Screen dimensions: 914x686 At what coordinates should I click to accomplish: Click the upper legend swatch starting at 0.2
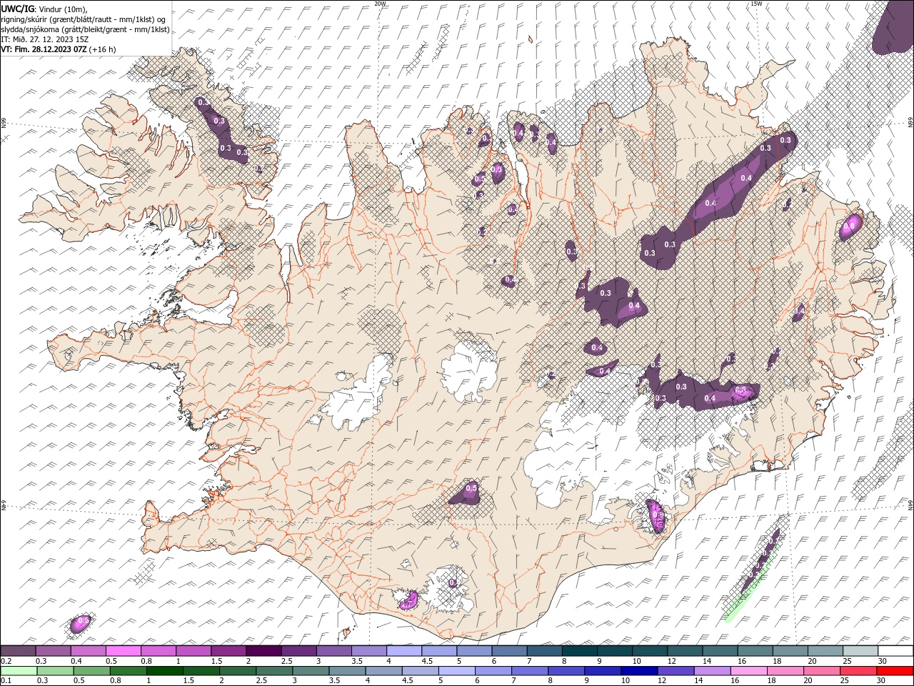point(18,651)
